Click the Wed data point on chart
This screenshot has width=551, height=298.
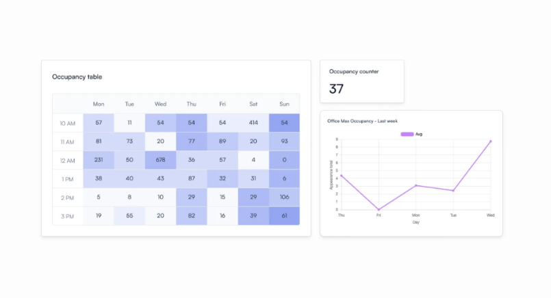coord(490,141)
